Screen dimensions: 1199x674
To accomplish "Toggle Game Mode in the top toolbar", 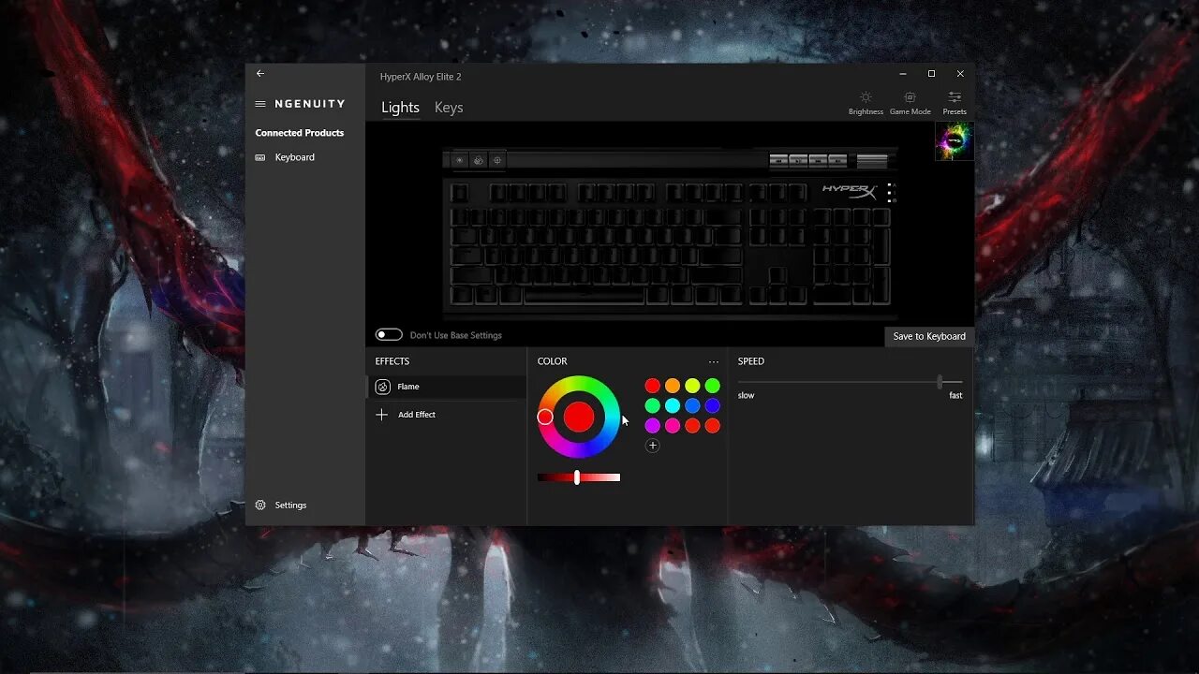I will [910, 103].
